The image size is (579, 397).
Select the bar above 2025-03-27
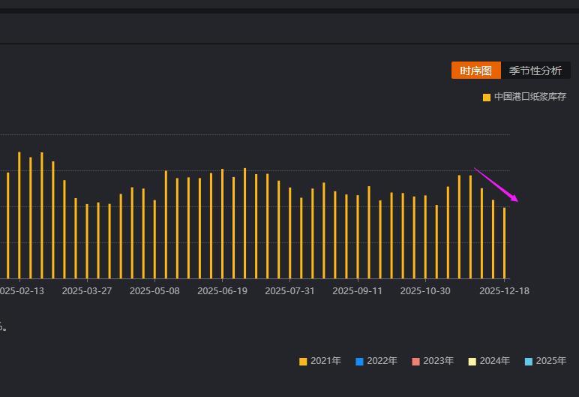(87, 242)
